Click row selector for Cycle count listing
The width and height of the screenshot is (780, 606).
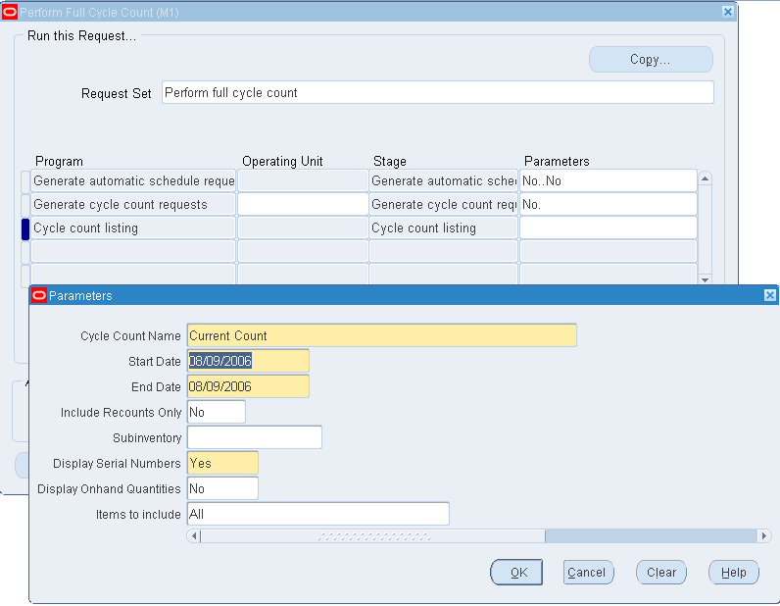[x=25, y=228]
